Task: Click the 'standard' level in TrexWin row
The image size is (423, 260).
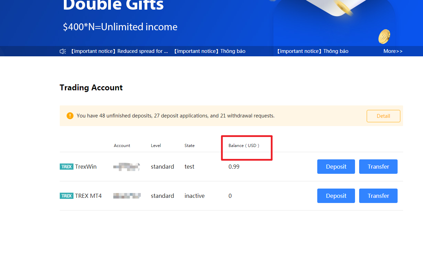Action: click(x=162, y=167)
